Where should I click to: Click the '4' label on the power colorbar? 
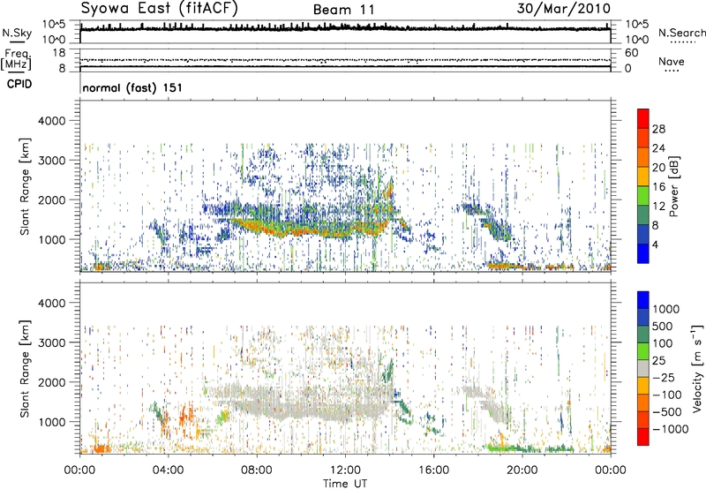coord(655,245)
